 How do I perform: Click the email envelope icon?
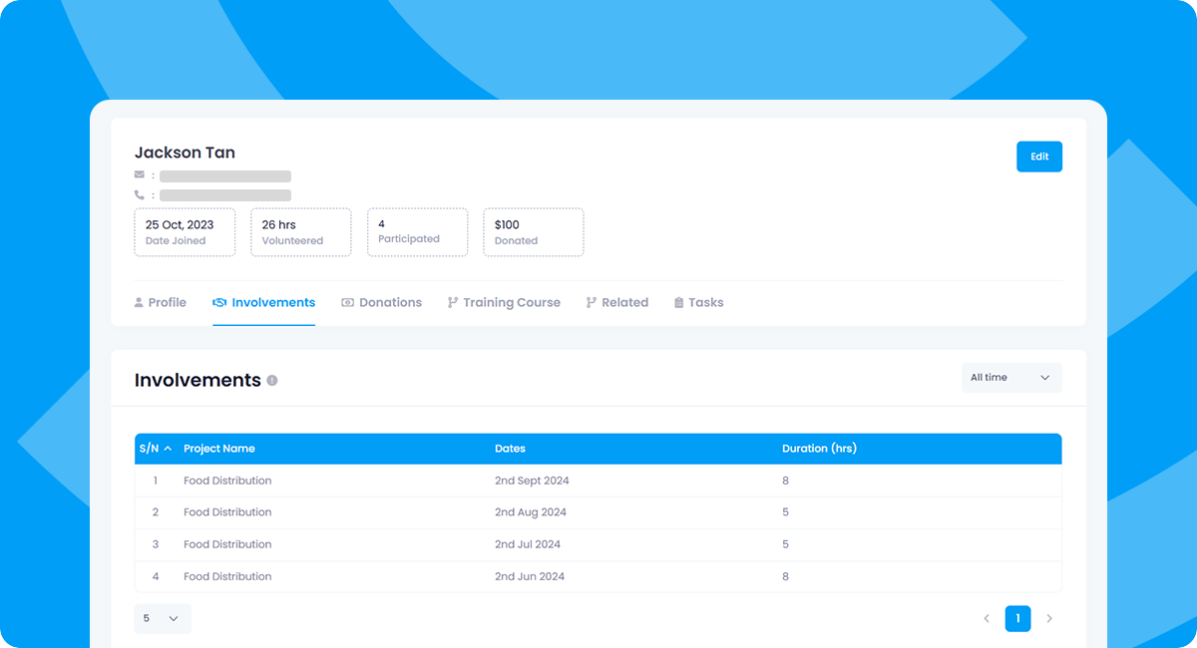[139, 174]
